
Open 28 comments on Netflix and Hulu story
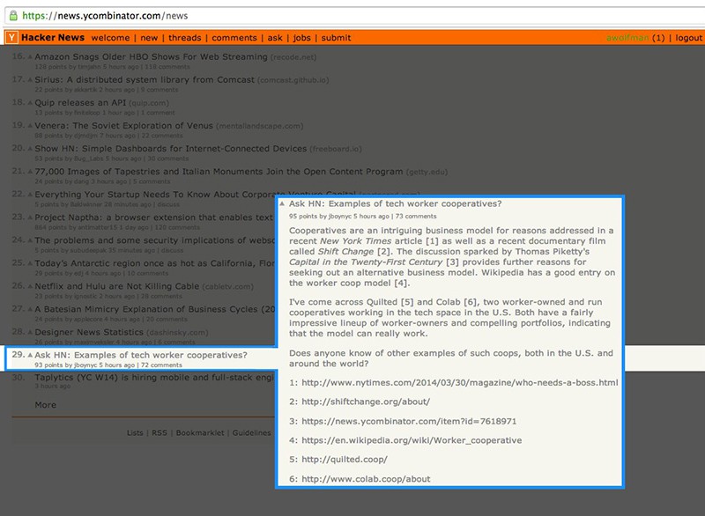[x=161, y=297]
